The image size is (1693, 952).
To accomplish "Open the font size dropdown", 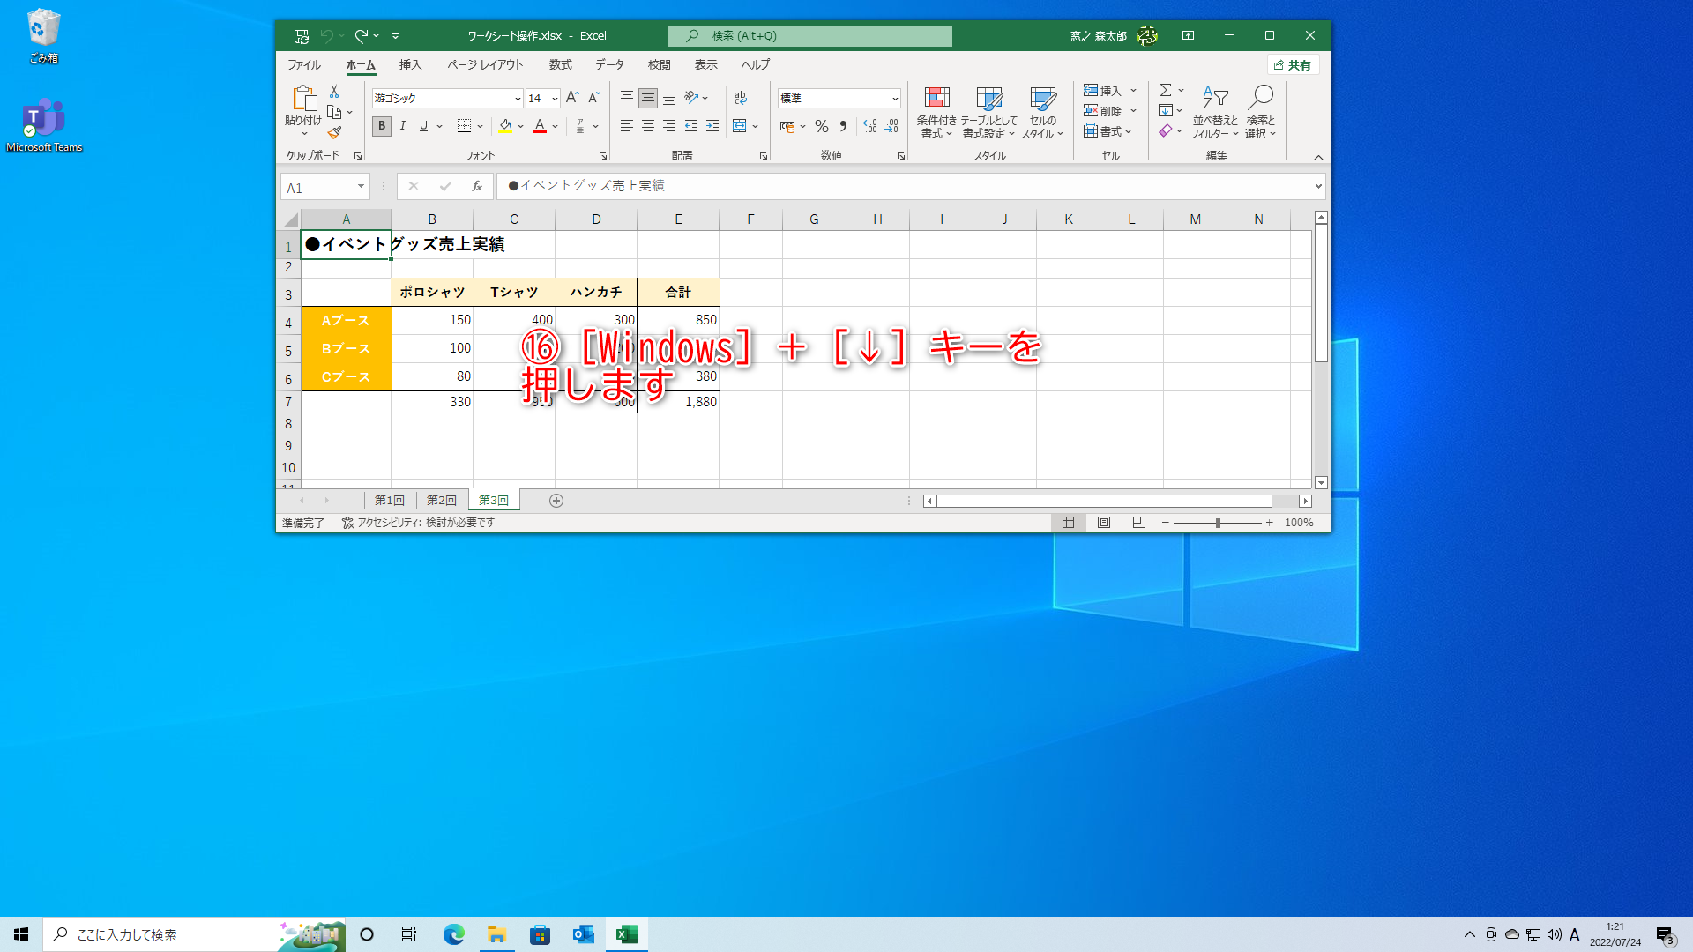I will (555, 98).
